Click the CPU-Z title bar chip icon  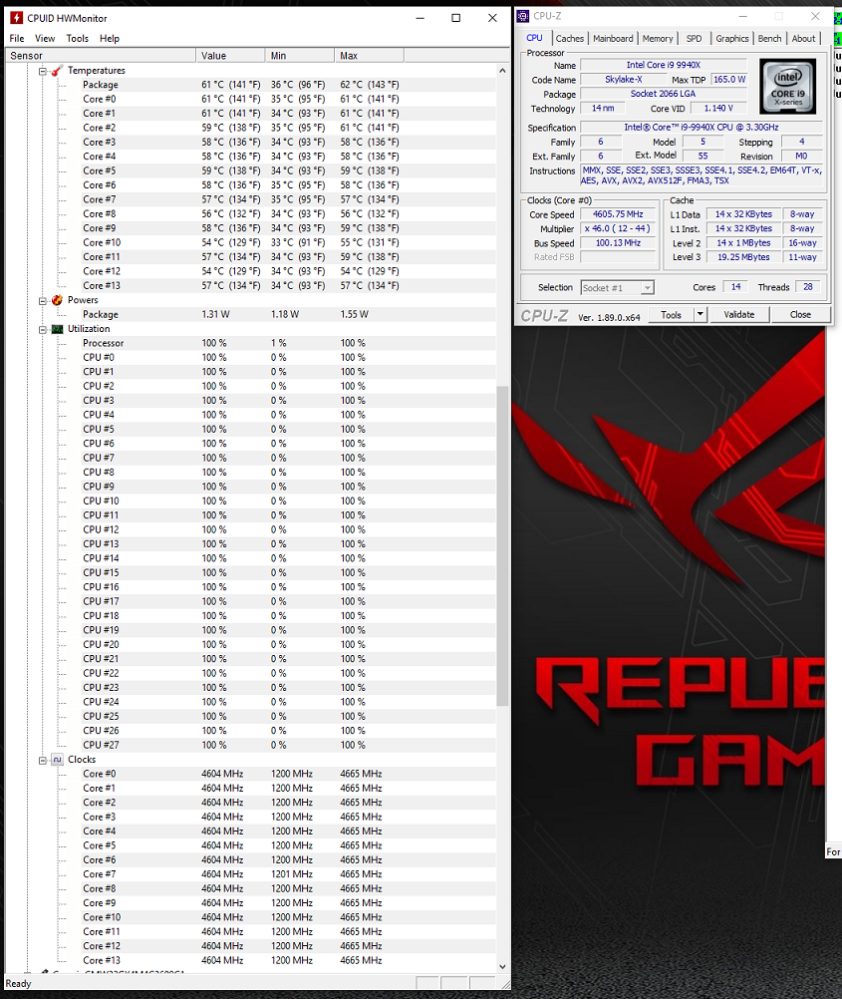tap(523, 16)
